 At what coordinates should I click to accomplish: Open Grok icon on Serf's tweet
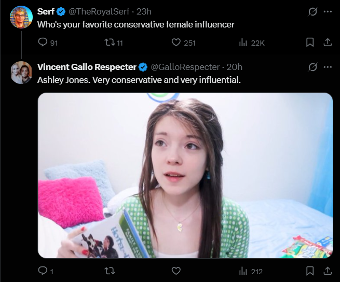(312, 11)
